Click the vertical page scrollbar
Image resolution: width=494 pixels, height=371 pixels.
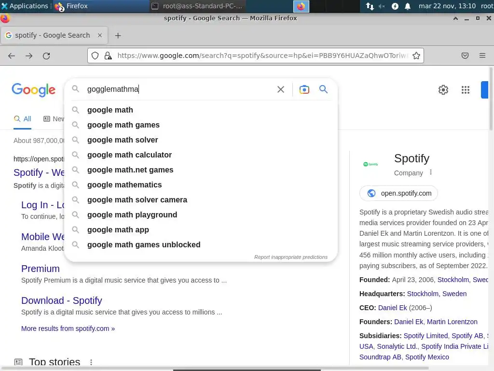click(x=491, y=99)
